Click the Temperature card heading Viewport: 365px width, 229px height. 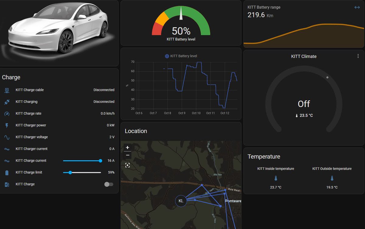[264, 157]
